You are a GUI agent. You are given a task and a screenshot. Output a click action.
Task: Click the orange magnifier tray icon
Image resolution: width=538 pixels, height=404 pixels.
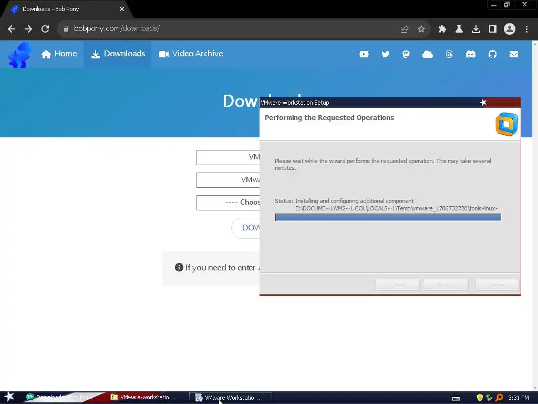pyautogui.click(x=500, y=398)
